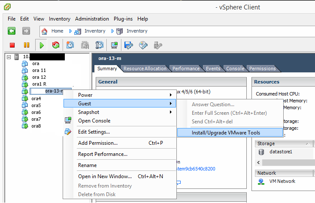The width and height of the screenshot is (315, 203).
Task: Switch to the Permissions tab
Action: 262,69
